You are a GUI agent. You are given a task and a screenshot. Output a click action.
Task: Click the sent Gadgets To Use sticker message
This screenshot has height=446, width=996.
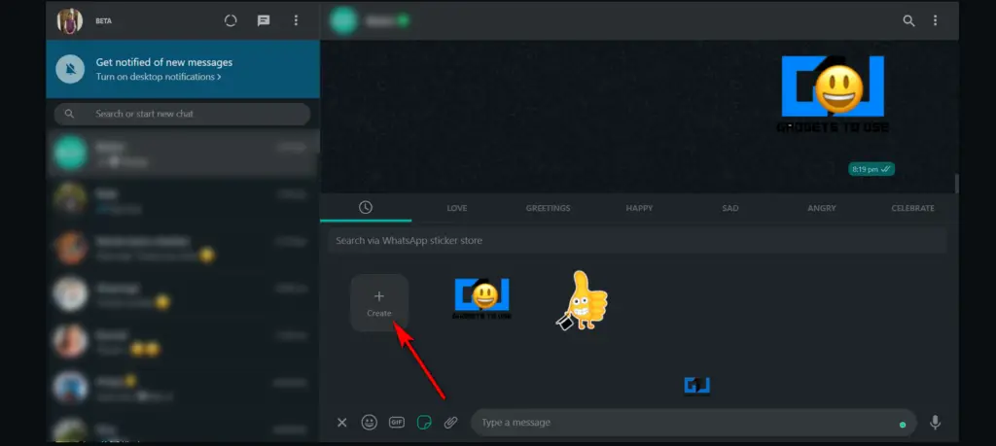[833, 94]
